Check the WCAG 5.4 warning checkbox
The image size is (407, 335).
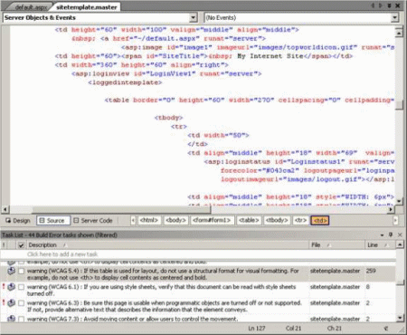(x=21, y=271)
